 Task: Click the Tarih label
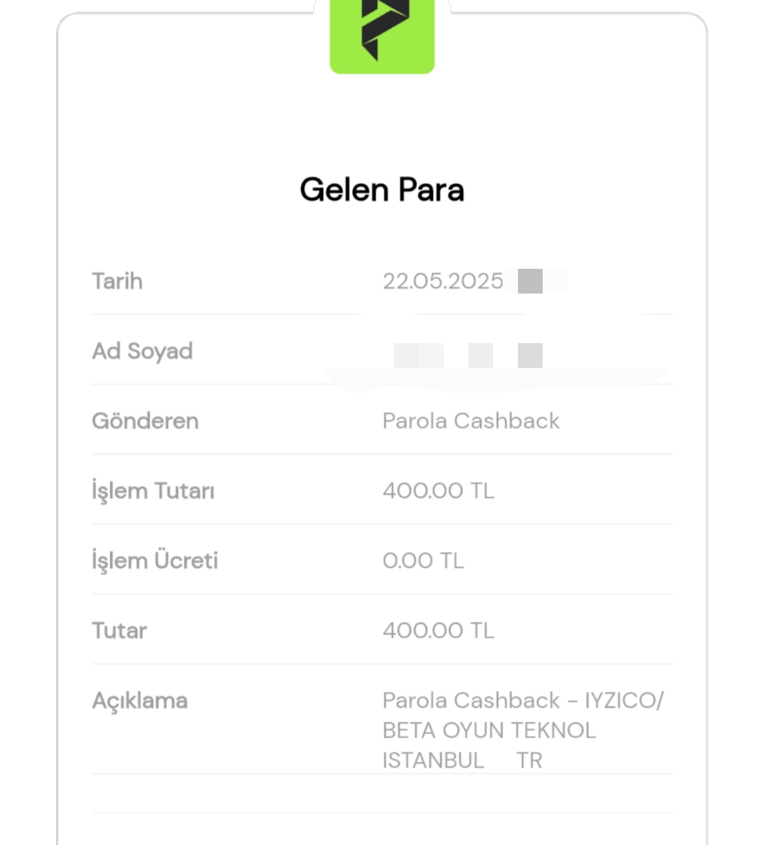pos(118,281)
